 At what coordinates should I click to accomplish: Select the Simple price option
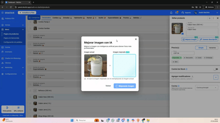coord(201,48)
